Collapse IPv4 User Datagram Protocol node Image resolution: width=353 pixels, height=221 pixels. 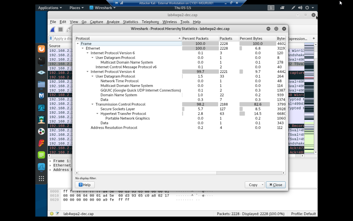(x=92, y=76)
